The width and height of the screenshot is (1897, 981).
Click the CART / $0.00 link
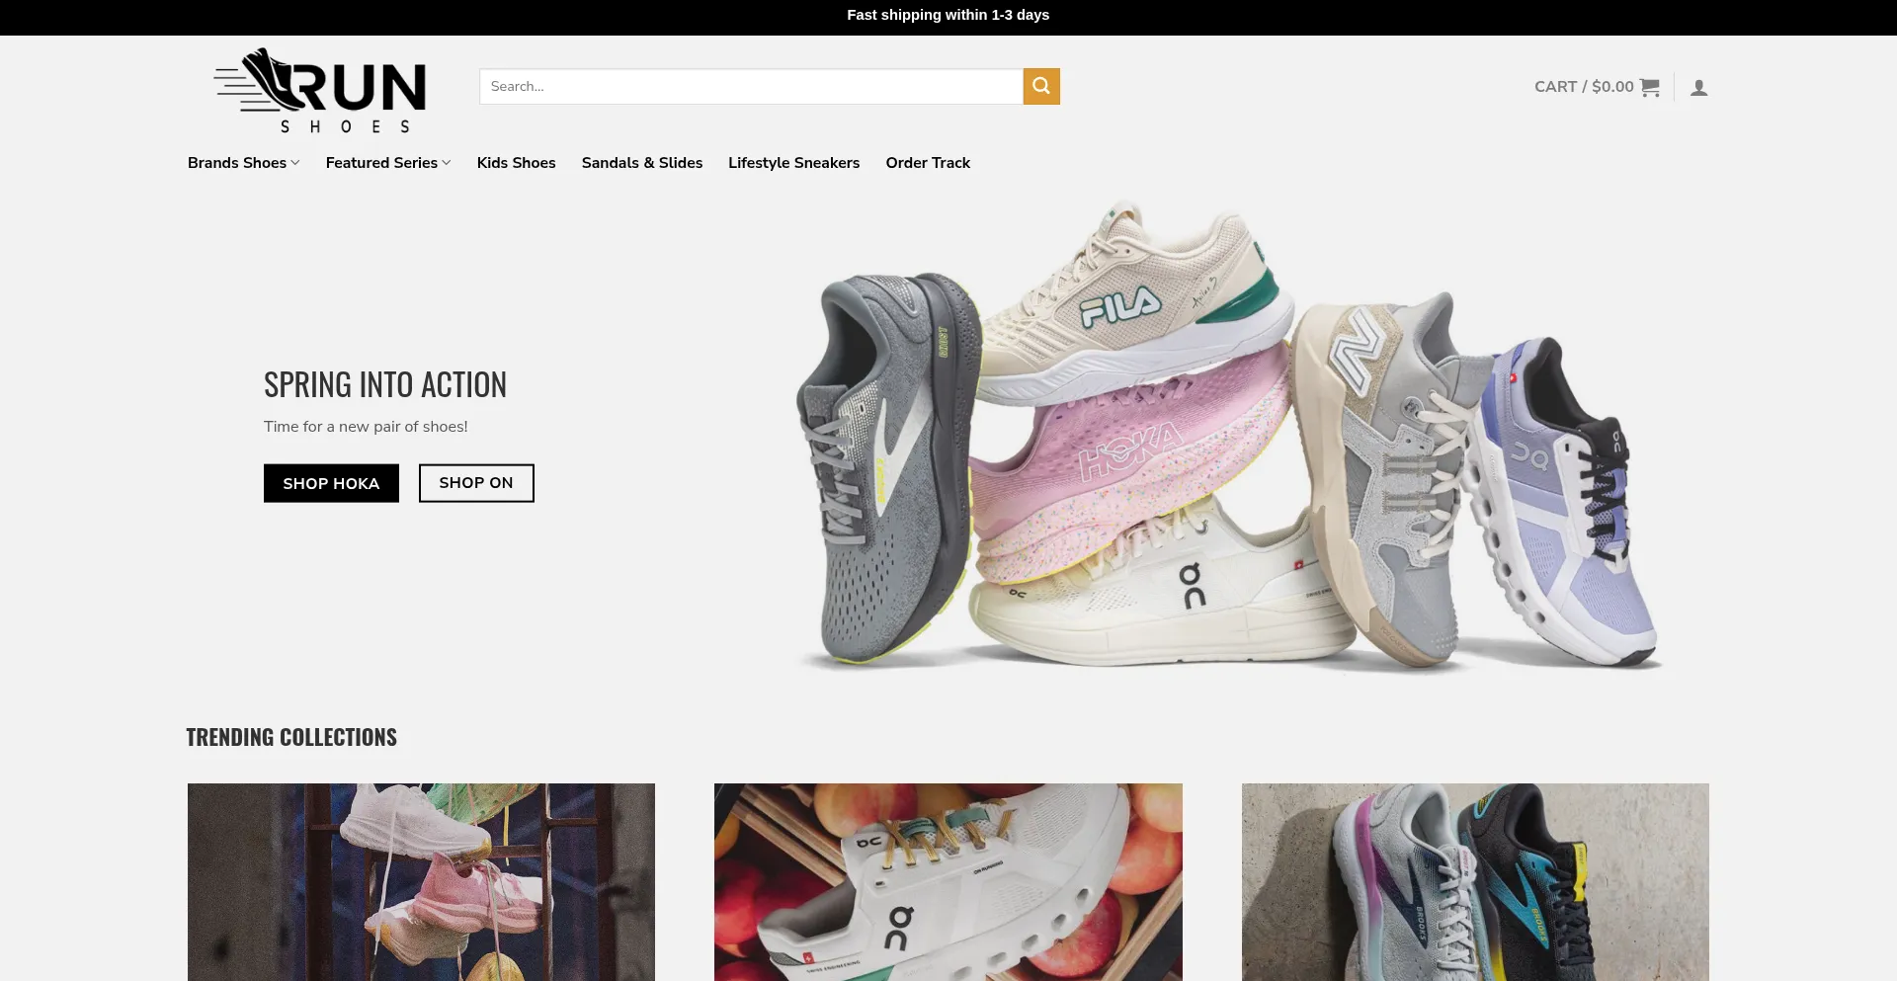pos(1583,87)
